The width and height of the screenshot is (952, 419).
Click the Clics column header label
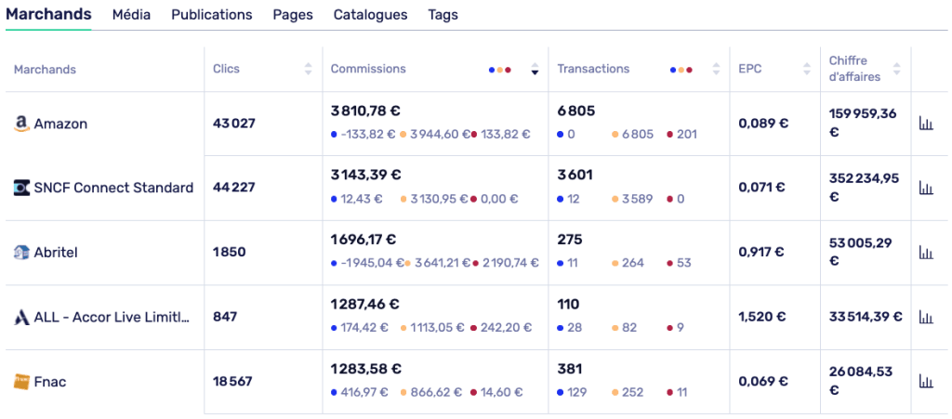coord(227,69)
